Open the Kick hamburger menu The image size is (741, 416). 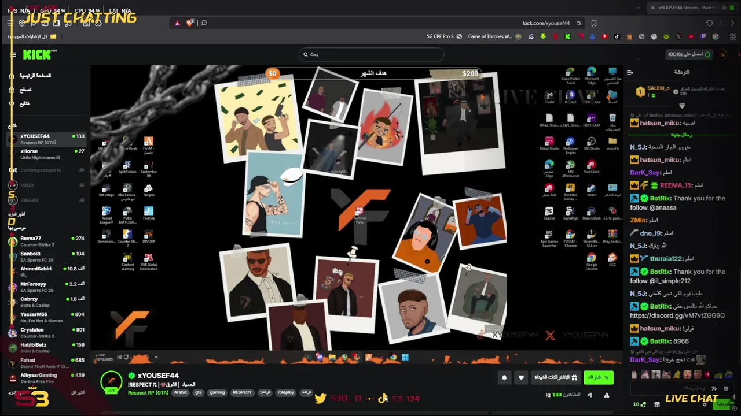(13, 55)
